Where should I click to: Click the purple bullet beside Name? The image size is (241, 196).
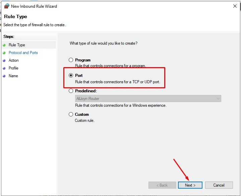pos(4,76)
